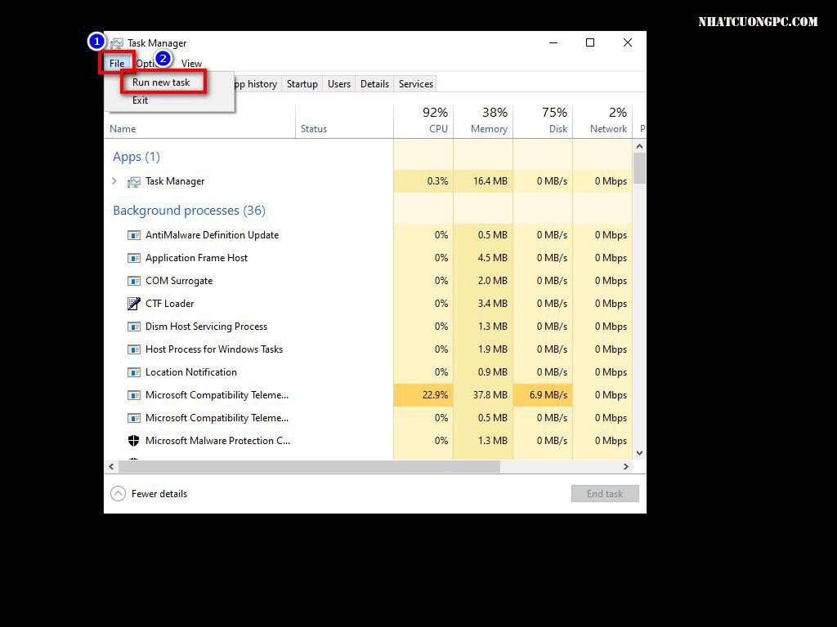Click the Microsoft Malware Protection shield icon
837x627 pixels.
pyautogui.click(x=134, y=441)
